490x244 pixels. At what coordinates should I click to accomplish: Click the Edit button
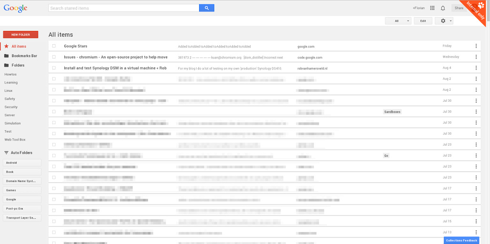click(423, 21)
